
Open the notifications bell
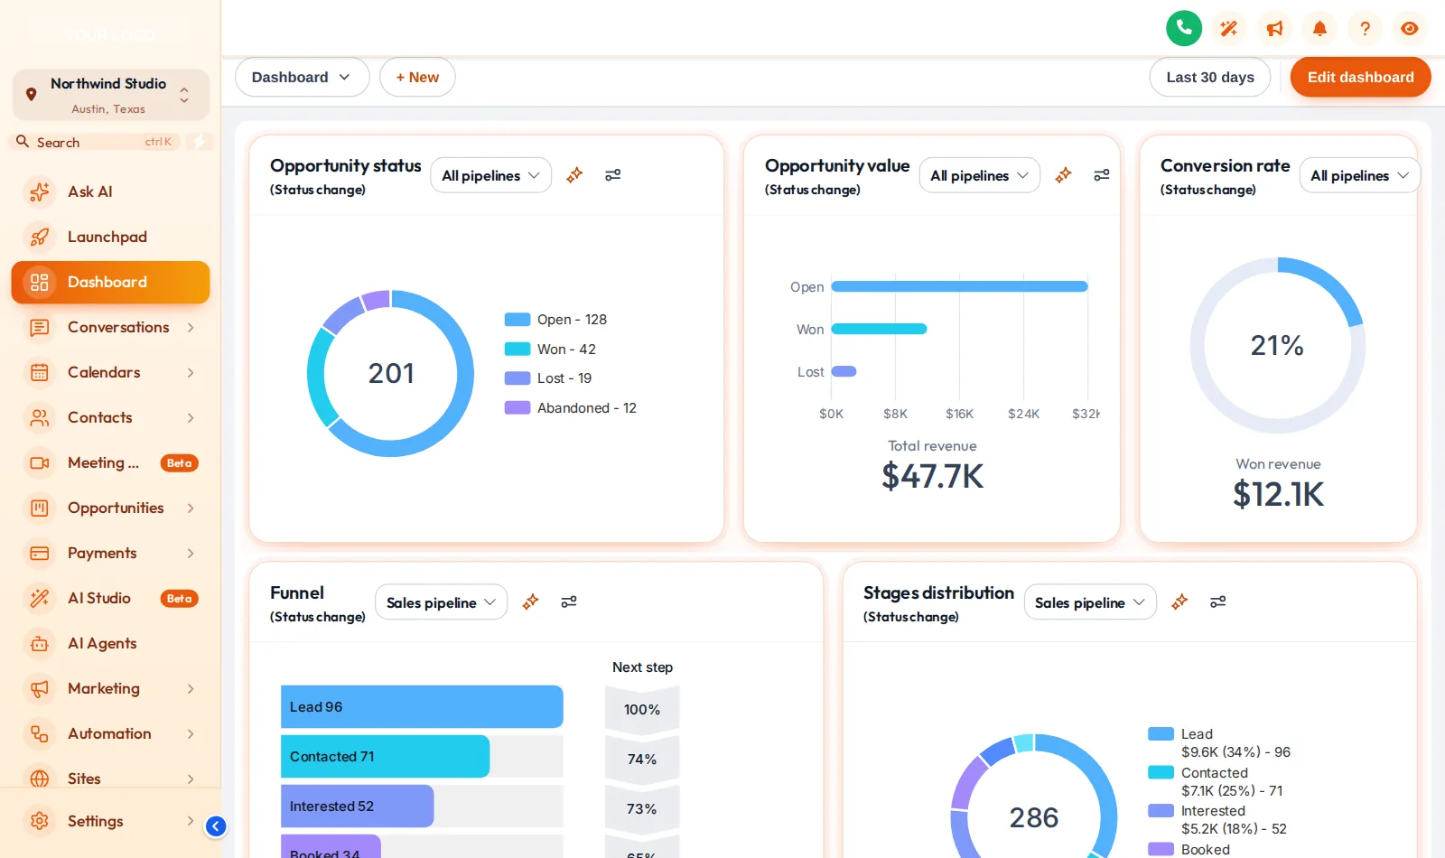pos(1319,29)
